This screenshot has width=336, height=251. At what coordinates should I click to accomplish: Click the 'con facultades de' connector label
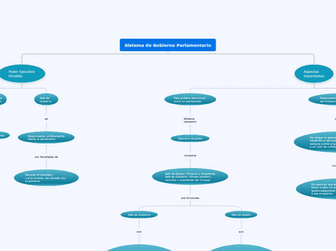pyautogui.click(x=46, y=157)
